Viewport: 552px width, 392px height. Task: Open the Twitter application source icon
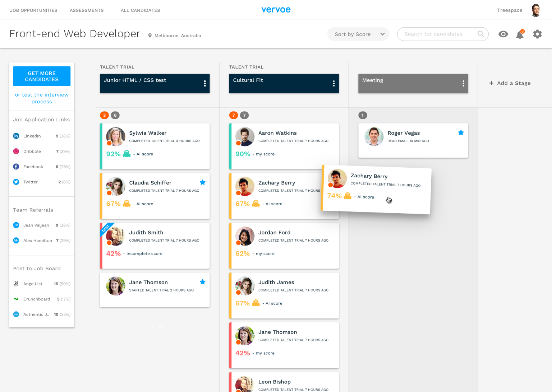[16, 182]
